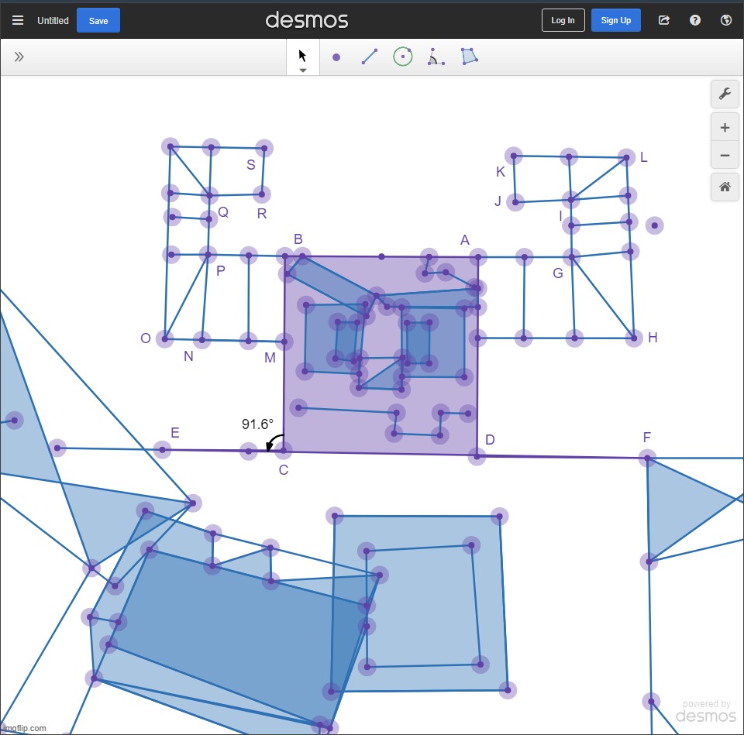Click the Log In button

tap(563, 20)
